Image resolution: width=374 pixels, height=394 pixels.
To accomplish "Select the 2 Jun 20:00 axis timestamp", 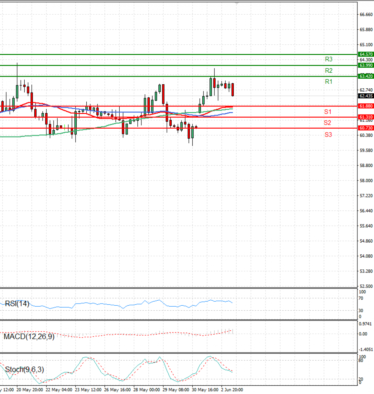I will [232, 390].
